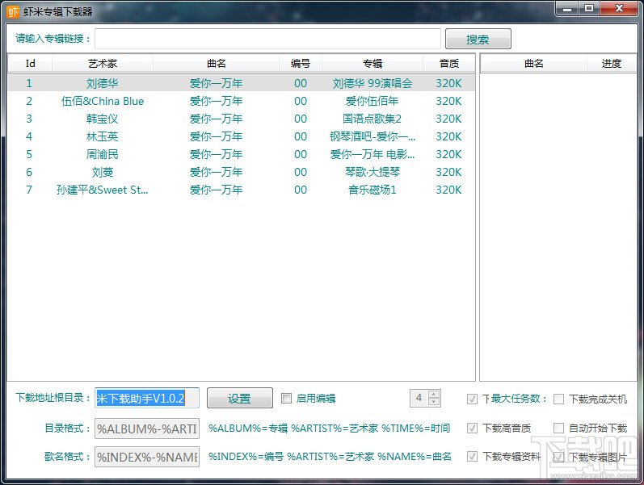The height and width of the screenshot is (485, 644).
Task: Click the 进度 column header in download panel
Action: (x=612, y=64)
